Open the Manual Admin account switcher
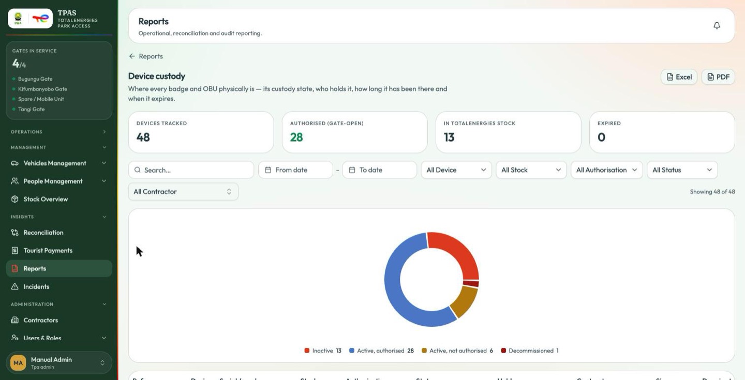 coord(59,363)
